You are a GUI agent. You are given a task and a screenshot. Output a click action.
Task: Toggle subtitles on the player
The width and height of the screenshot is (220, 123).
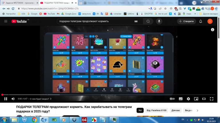point(180,99)
